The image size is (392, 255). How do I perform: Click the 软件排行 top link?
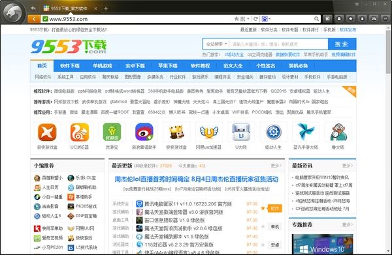coord(310,30)
